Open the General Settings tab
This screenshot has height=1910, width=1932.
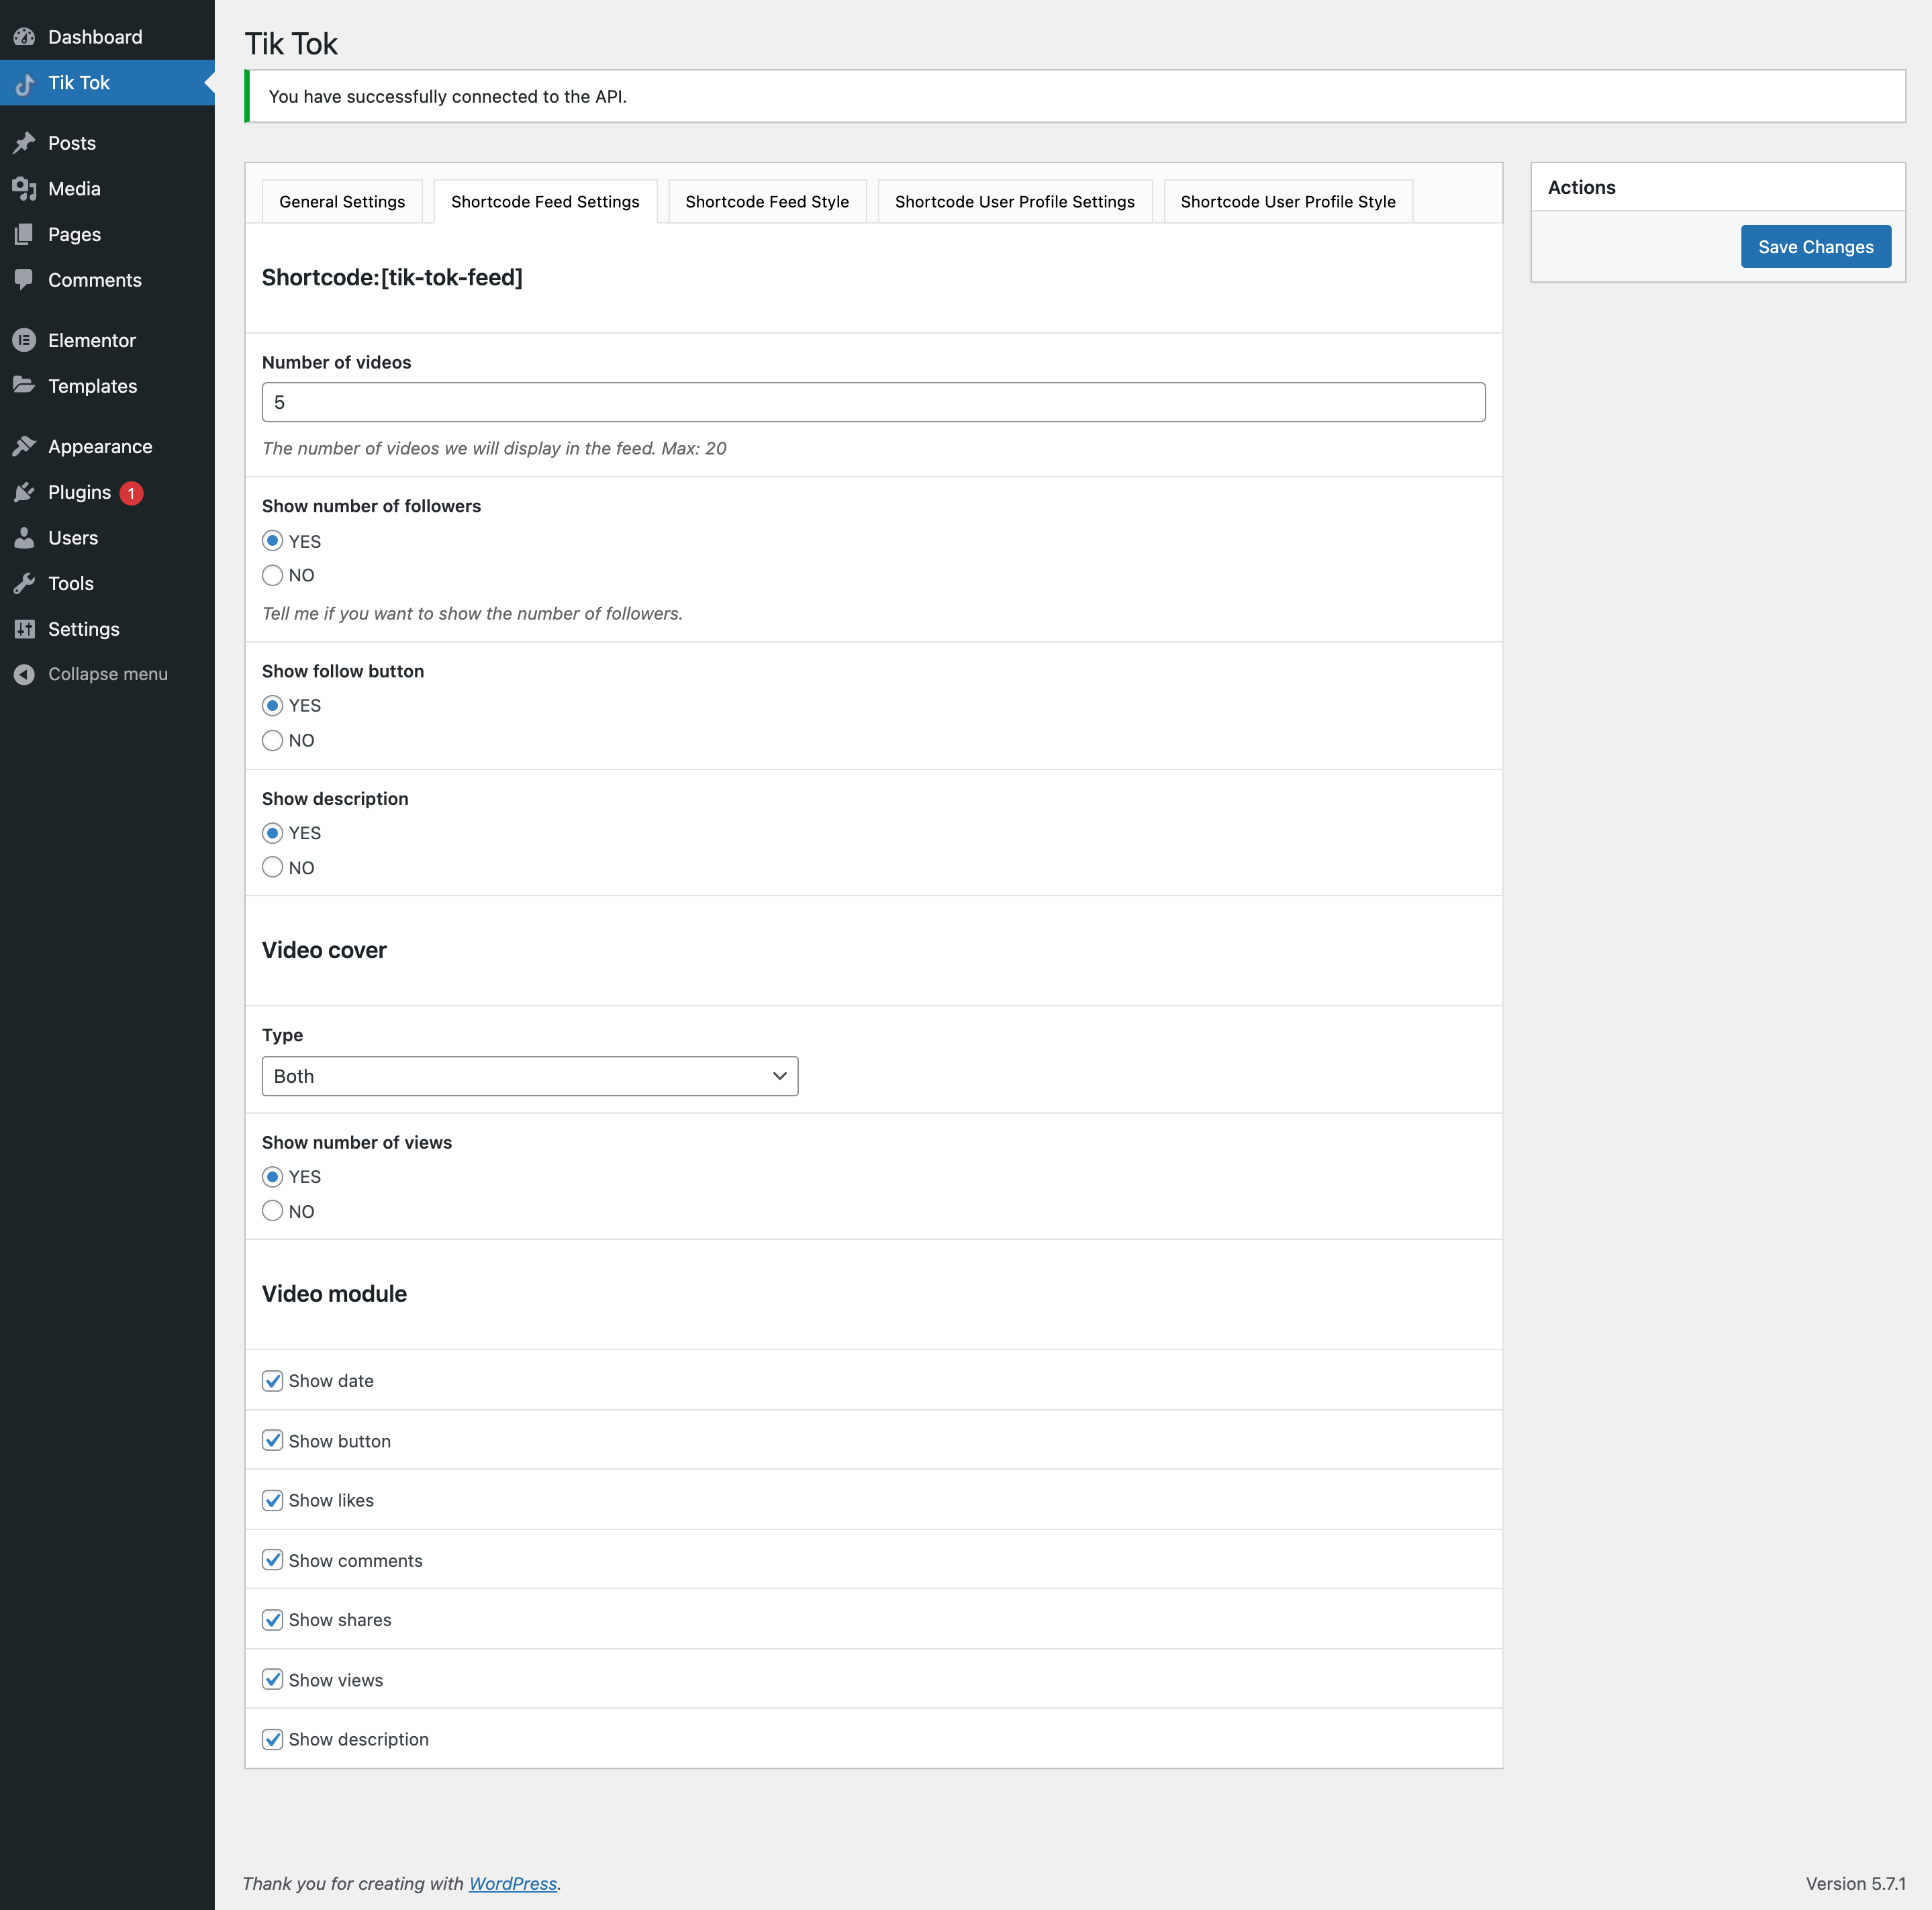pos(342,202)
